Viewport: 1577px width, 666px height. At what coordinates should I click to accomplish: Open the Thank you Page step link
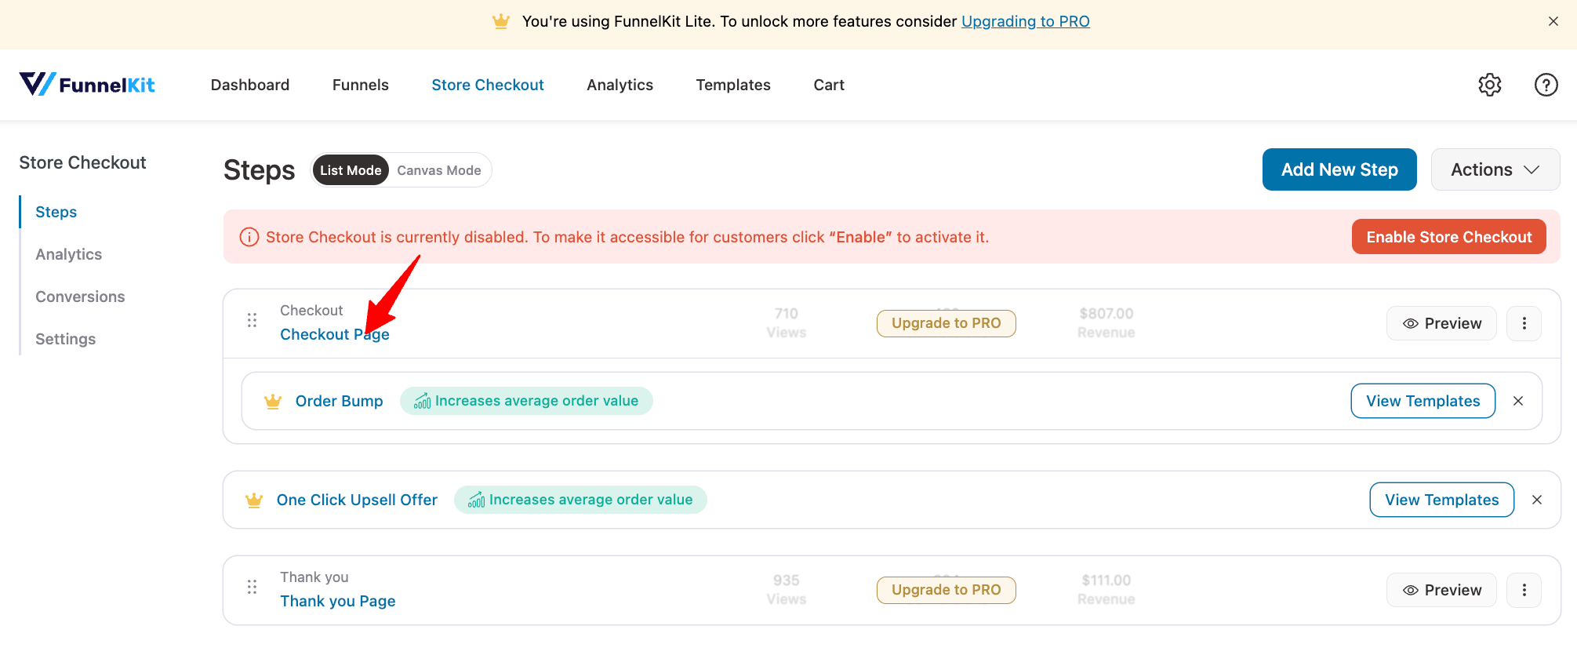pyautogui.click(x=338, y=601)
